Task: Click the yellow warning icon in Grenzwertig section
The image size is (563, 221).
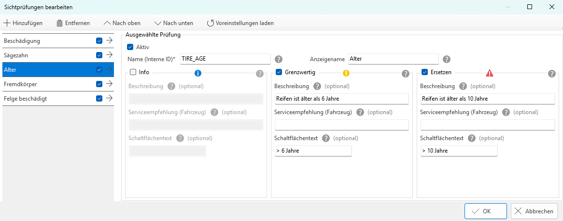Action: coord(346,74)
